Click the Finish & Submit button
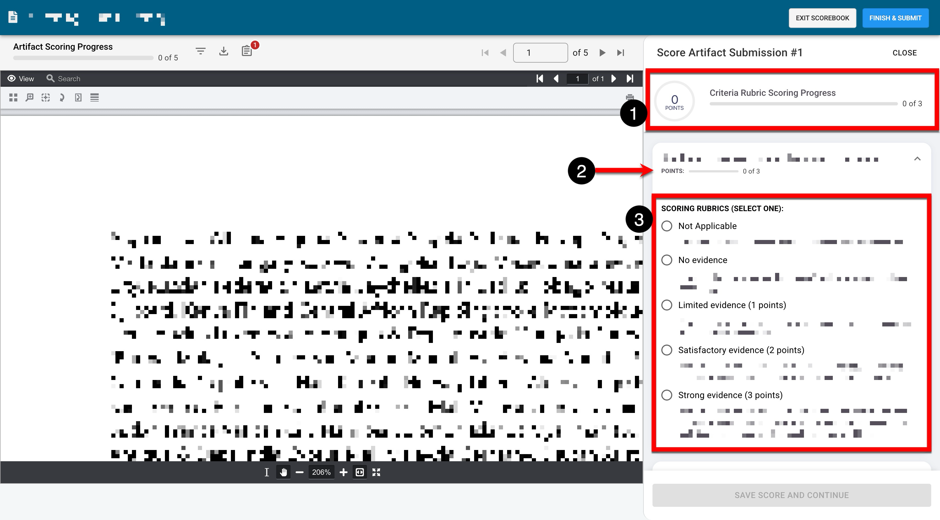The image size is (940, 520). (895, 18)
